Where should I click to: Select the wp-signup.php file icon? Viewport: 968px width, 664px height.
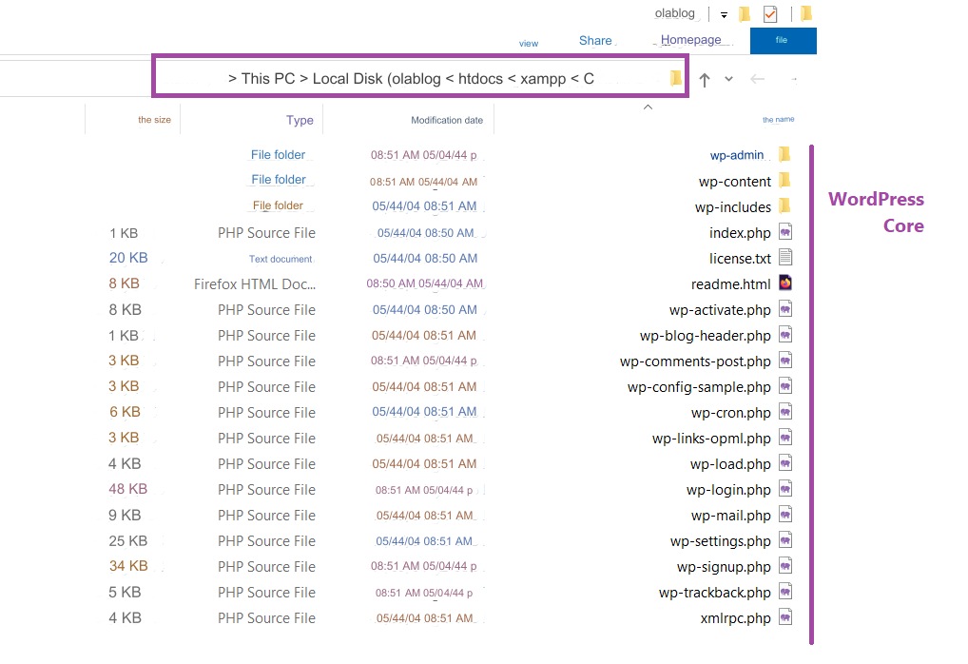tap(785, 566)
